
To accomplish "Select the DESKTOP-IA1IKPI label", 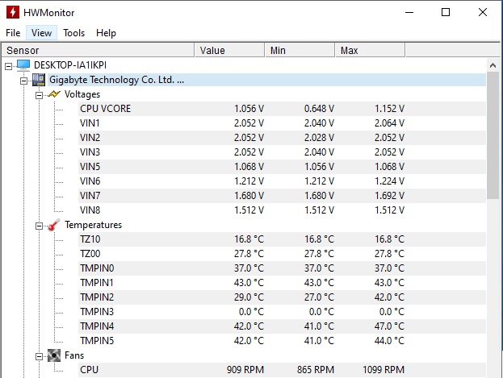I will click(x=70, y=65).
